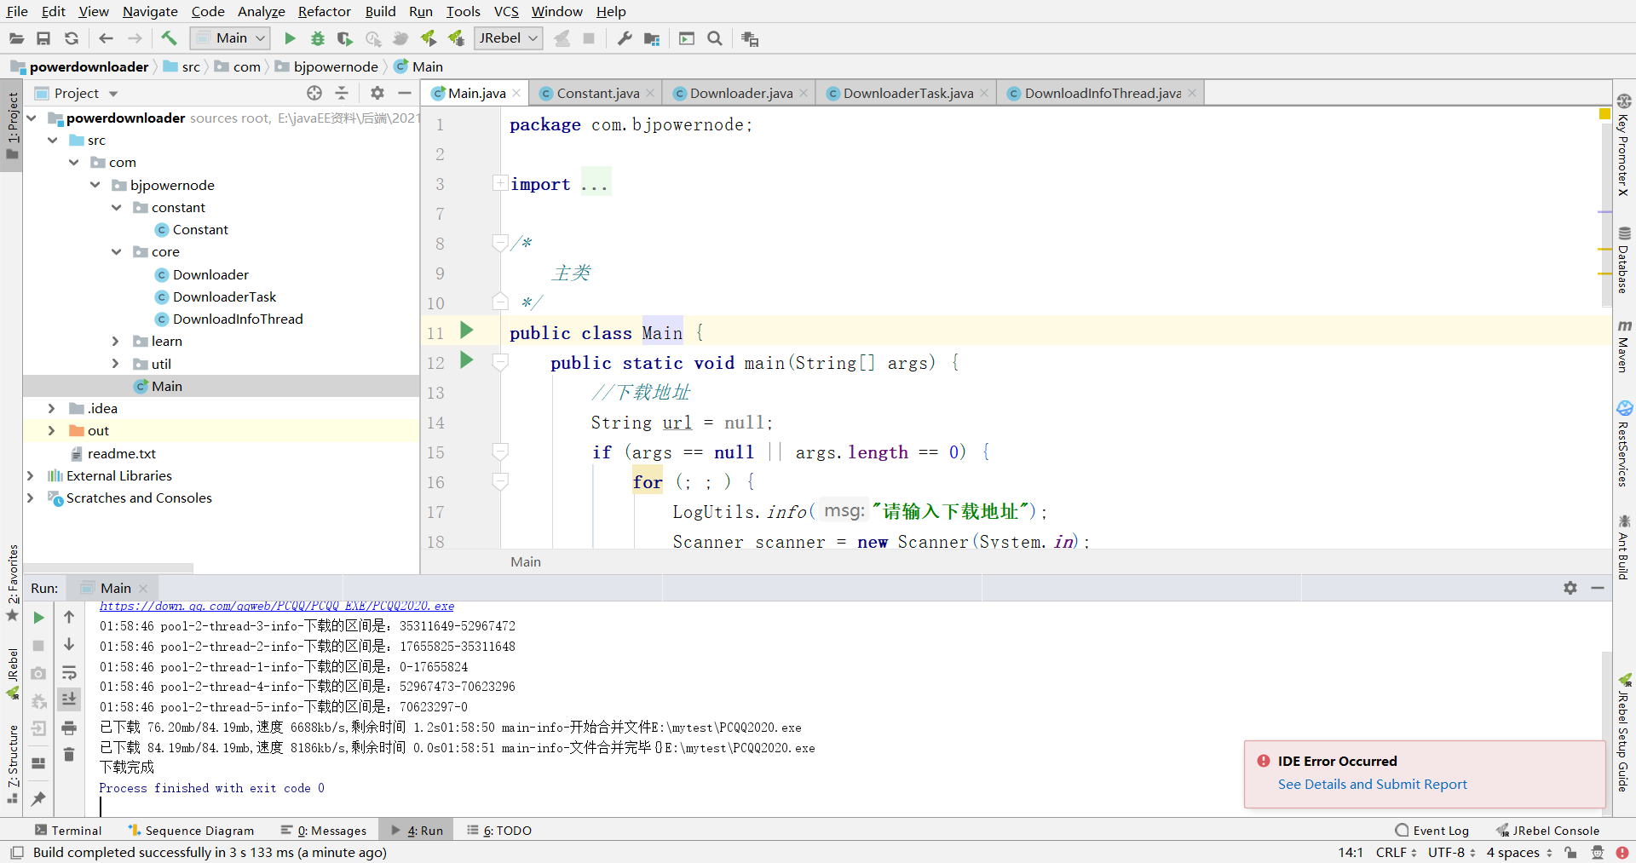Toggle the RestServices side panel
The height and width of the screenshot is (863, 1636).
click(x=1623, y=443)
